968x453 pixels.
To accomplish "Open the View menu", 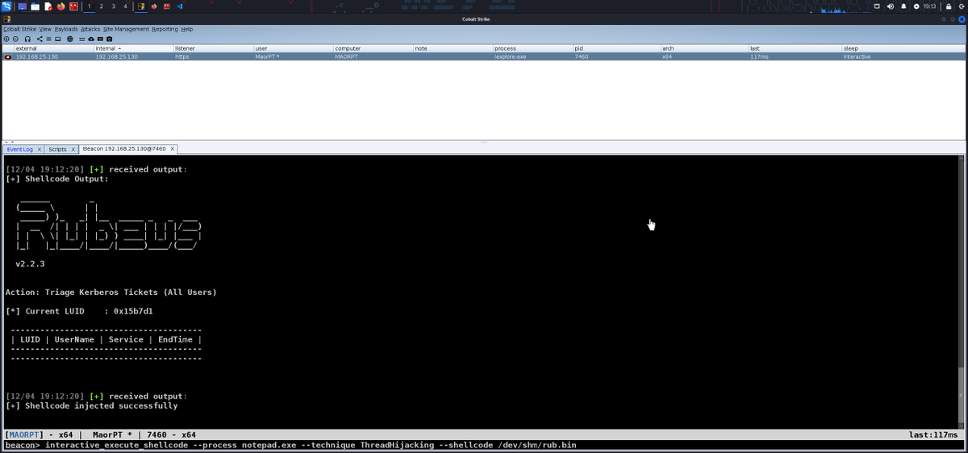I will click(x=45, y=29).
